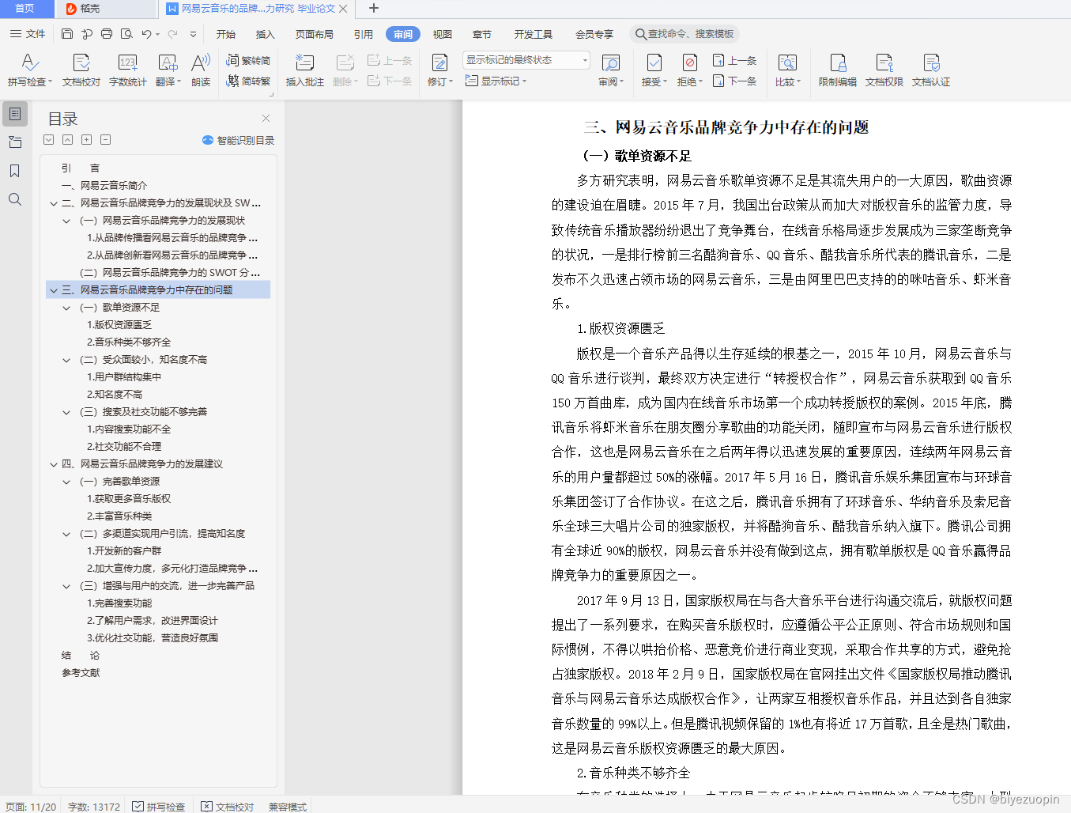This screenshot has height=813, width=1071.
Task: Undo the last action
Action: 146,34
